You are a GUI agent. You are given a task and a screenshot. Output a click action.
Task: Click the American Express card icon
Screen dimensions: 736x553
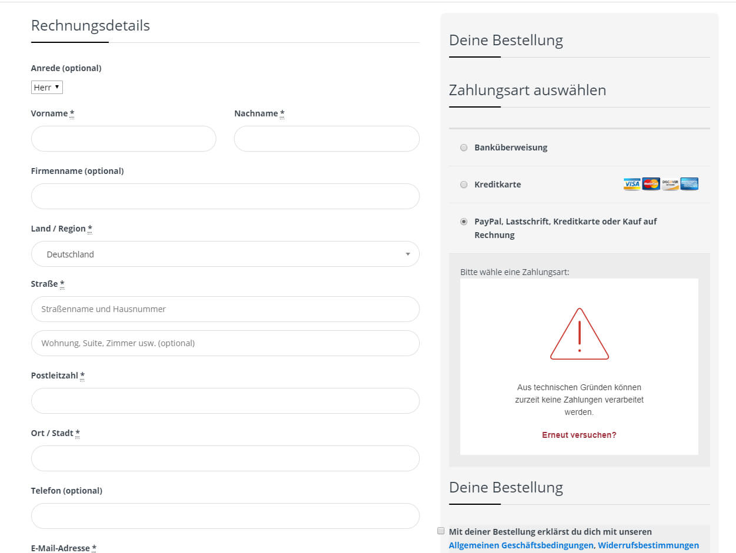[x=690, y=185]
